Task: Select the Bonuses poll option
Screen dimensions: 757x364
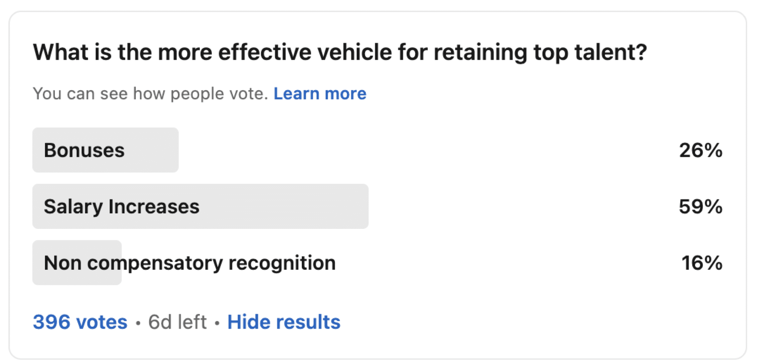Action: coord(84,151)
